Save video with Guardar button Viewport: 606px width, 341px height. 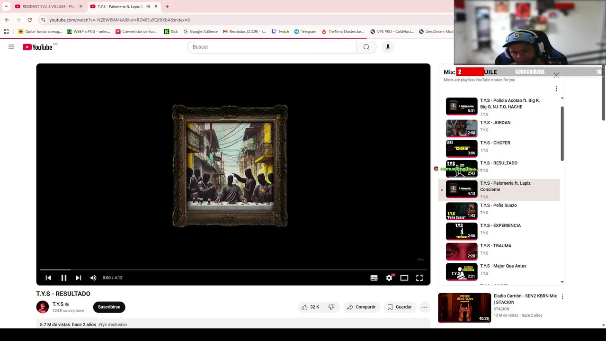click(x=400, y=307)
